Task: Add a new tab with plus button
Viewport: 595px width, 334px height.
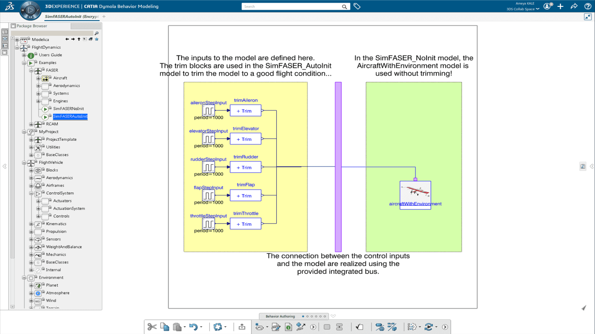Action: 104,16
